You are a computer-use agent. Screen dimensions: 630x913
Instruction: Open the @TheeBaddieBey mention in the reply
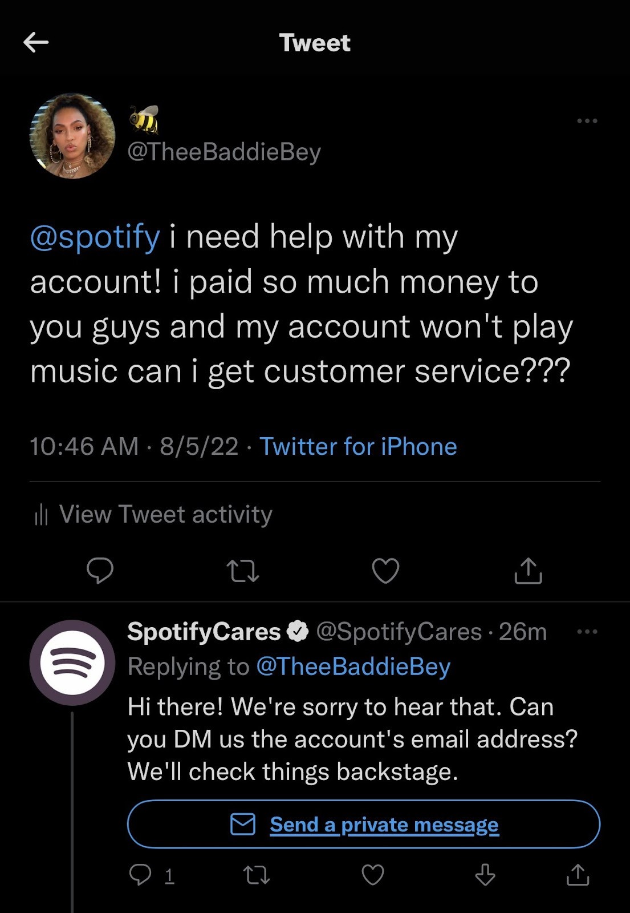point(353,666)
